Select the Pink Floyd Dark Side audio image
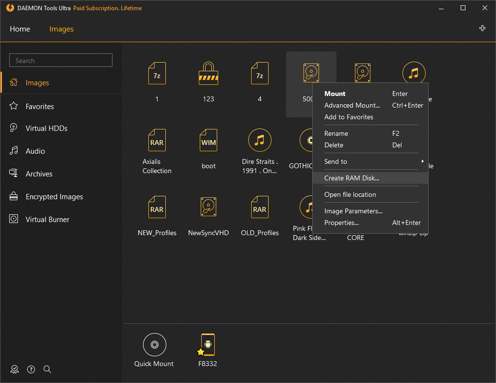Viewport: 496px width, 383px height. click(x=306, y=207)
